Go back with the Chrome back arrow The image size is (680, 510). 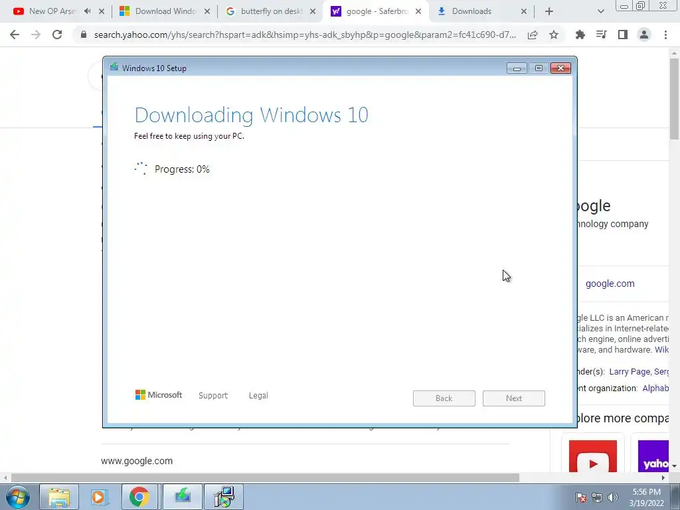point(15,35)
